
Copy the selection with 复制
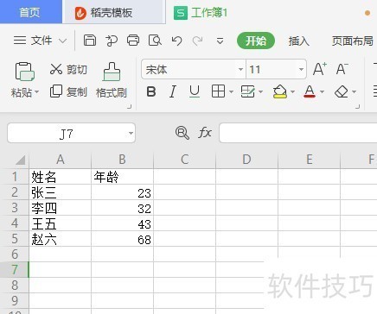(x=68, y=92)
